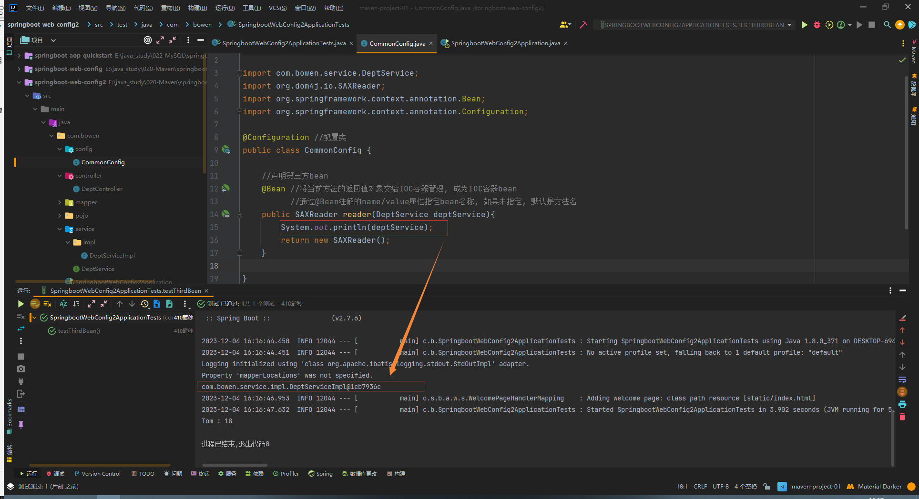Open test history clock icon

click(145, 304)
